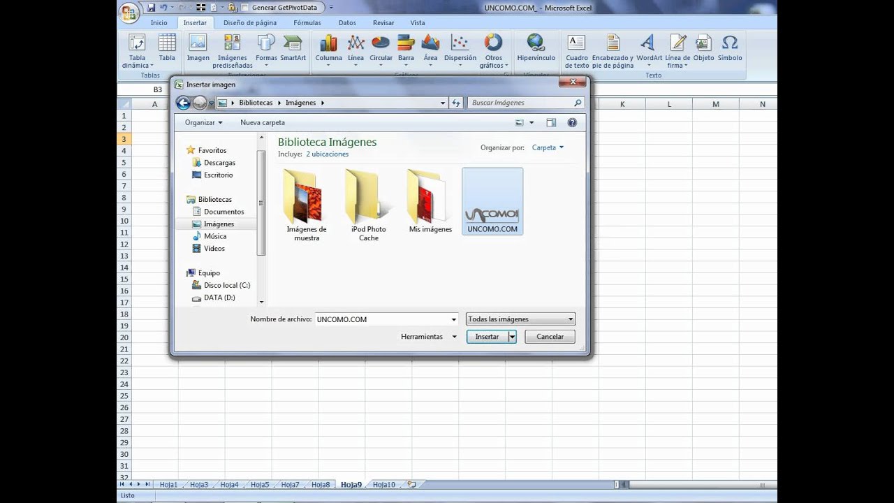Open iPod Photo Cache folder
This screenshot has height=503, width=894.
pos(369,205)
